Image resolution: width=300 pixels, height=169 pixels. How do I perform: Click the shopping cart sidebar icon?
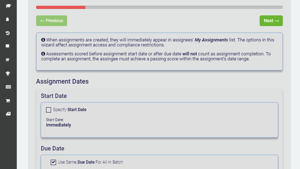(x=8, y=101)
